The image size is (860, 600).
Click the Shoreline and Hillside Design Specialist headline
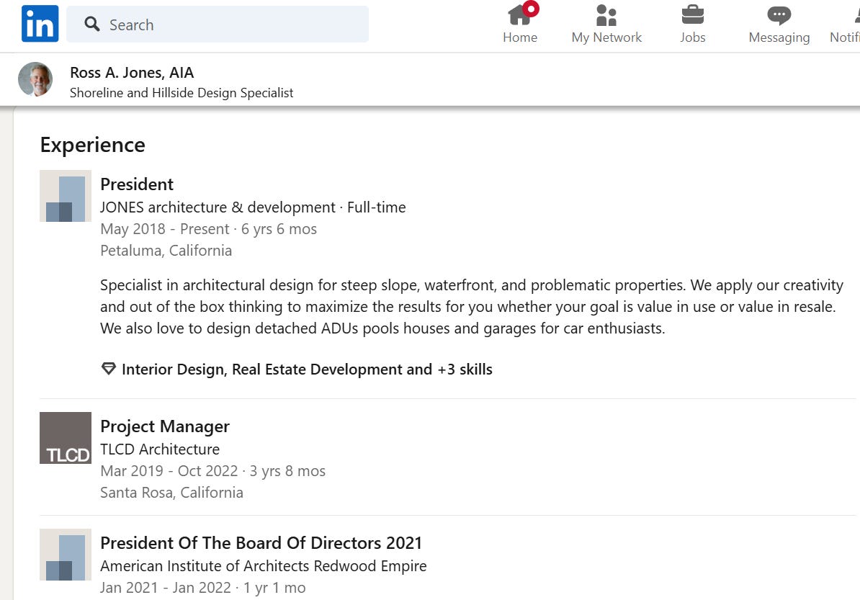(182, 93)
